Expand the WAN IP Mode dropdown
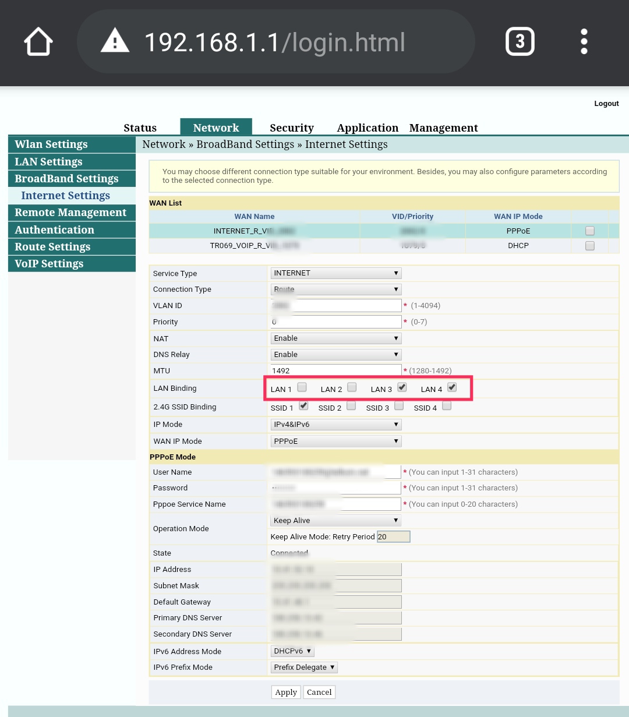The height and width of the screenshot is (717, 629). click(335, 441)
